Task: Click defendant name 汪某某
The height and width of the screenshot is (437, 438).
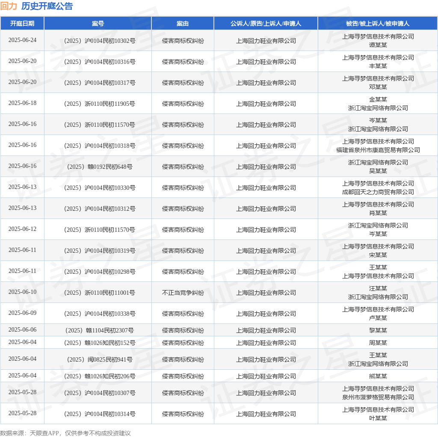Action: (378, 288)
